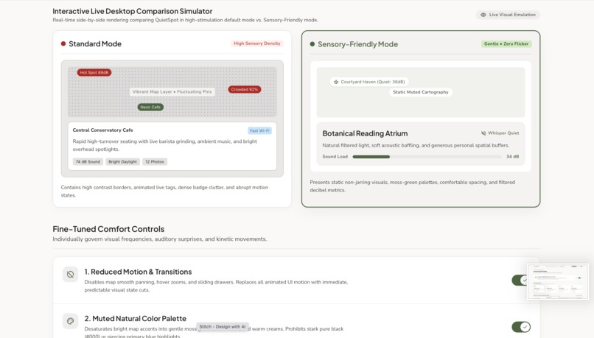This screenshot has height=338, width=594.
Task: Open the page preview thumbnail
Action: [558, 282]
